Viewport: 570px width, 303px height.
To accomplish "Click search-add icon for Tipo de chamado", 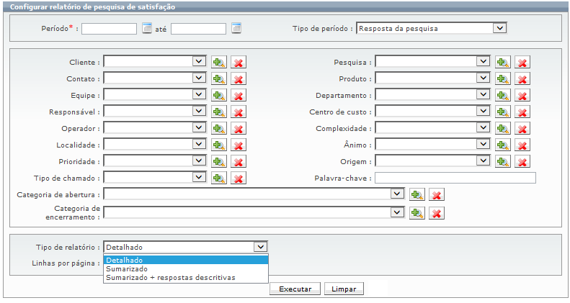I will click(x=219, y=178).
